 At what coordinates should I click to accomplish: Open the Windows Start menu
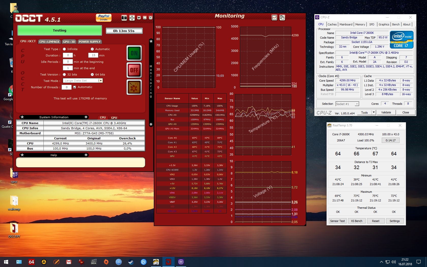click(x=6, y=262)
